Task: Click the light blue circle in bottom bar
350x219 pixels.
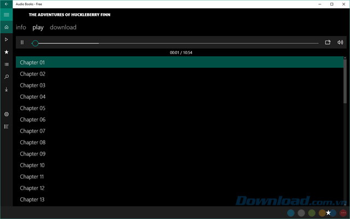Action: (290, 213)
